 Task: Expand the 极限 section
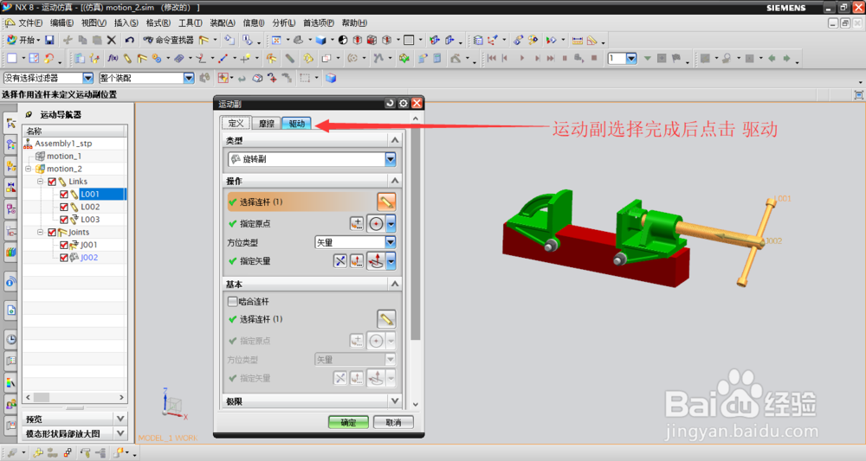(395, 401)
